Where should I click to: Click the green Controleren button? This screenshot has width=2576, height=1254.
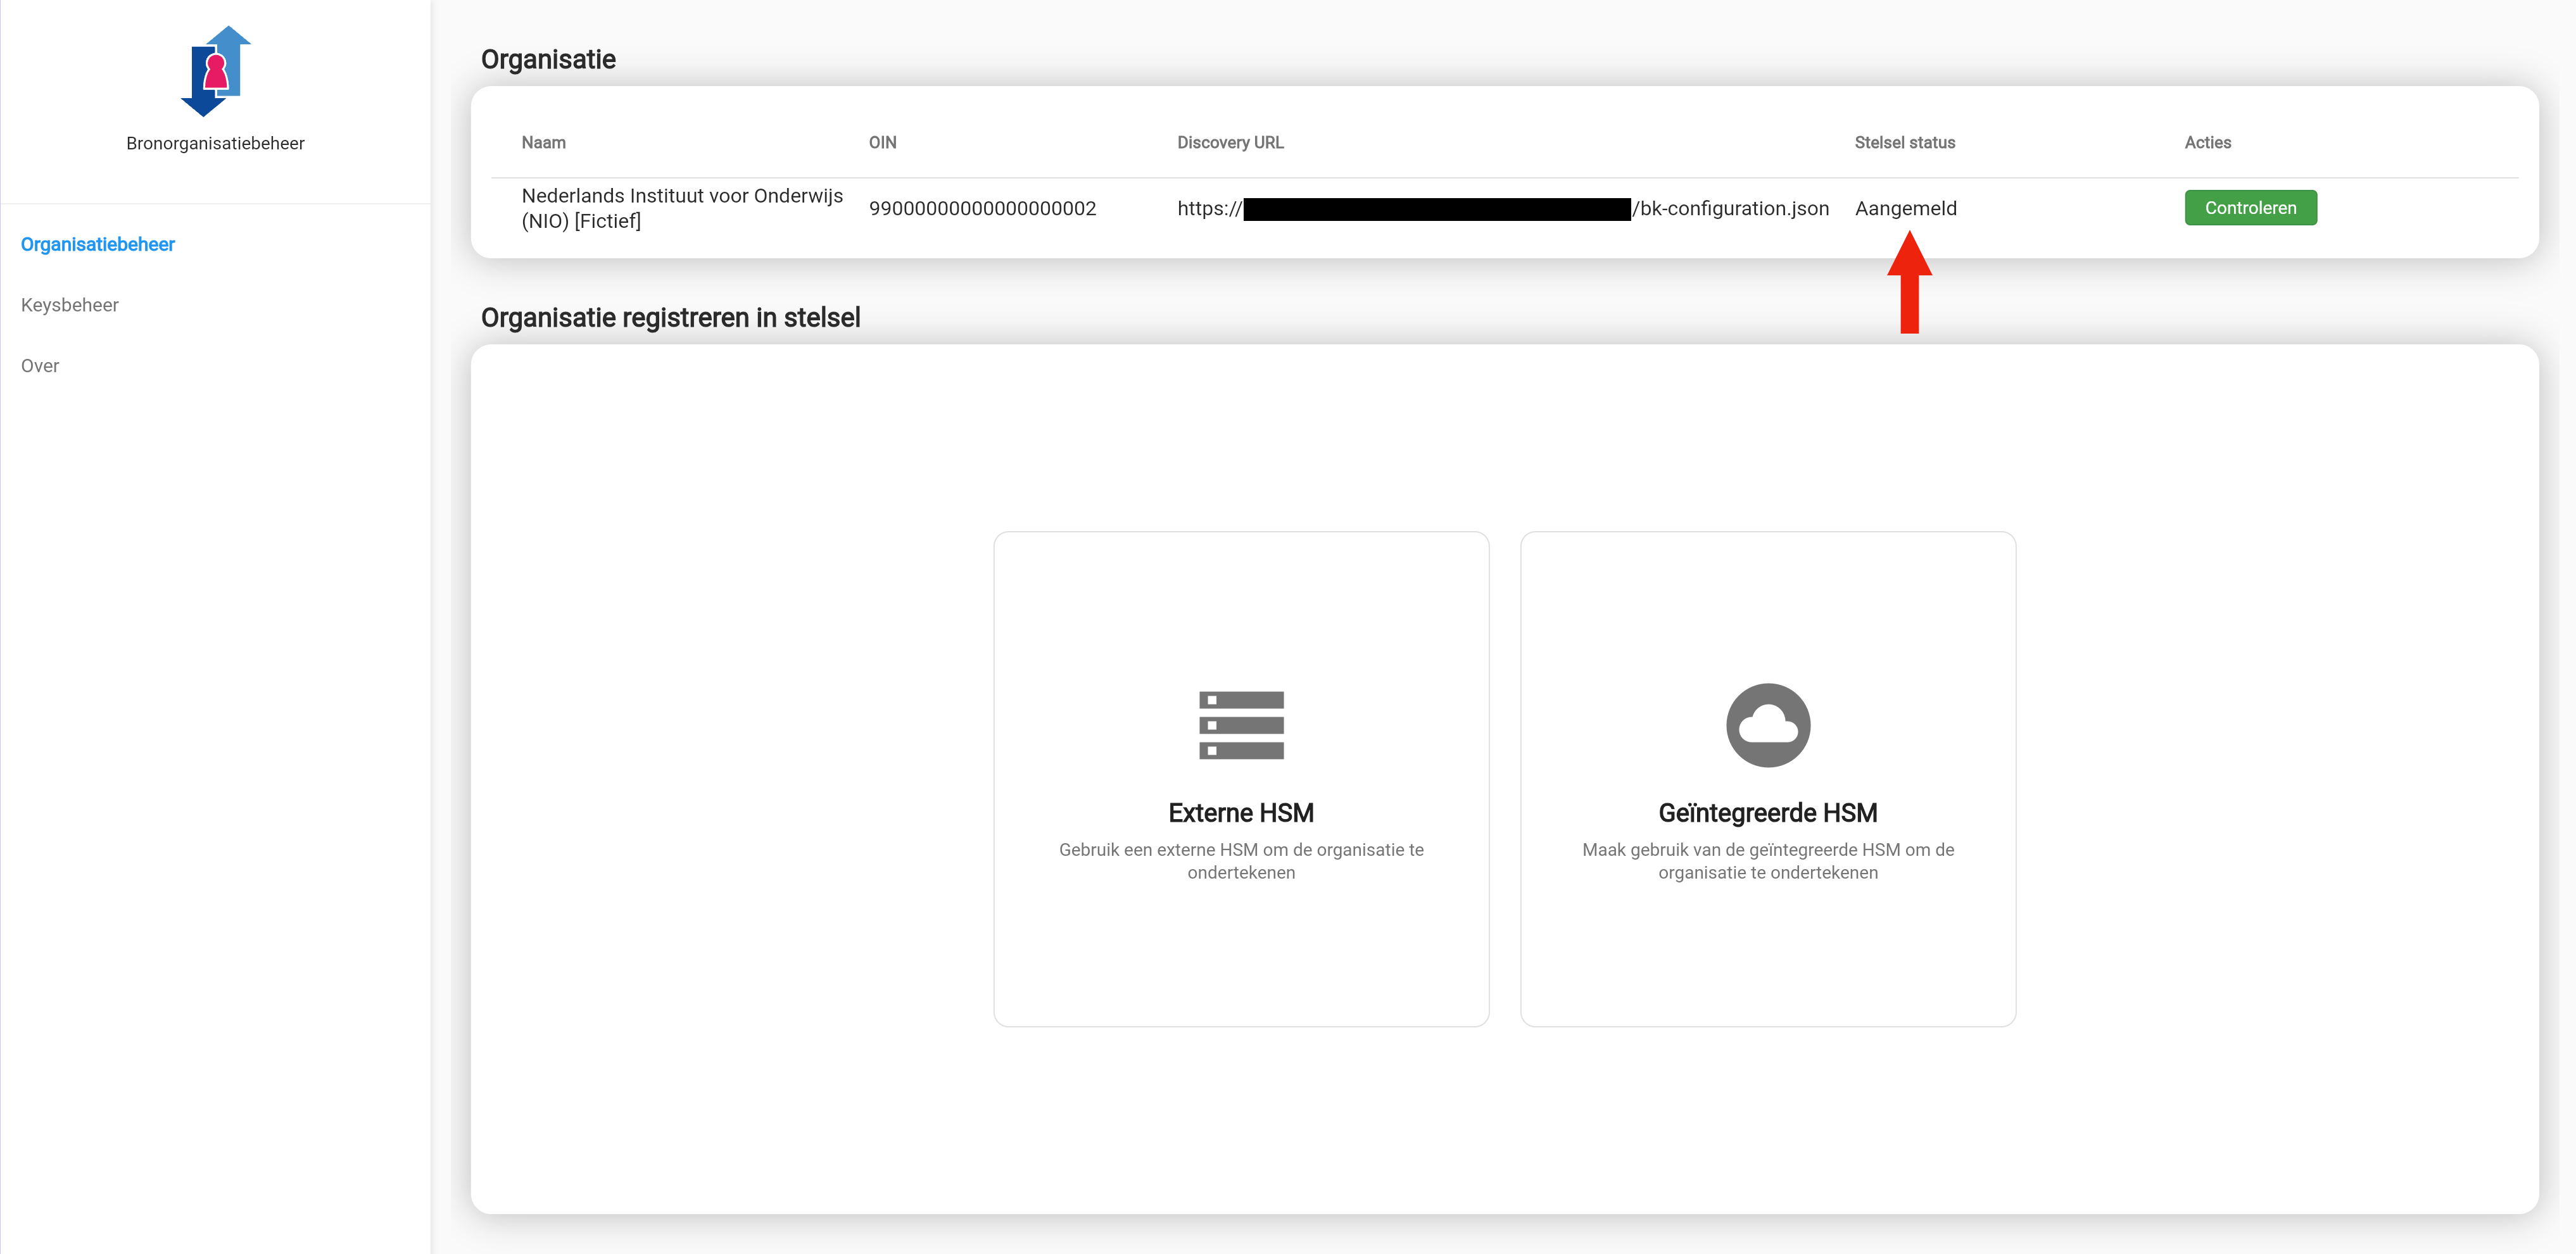pyautogui.click(x=2250, y=207)
